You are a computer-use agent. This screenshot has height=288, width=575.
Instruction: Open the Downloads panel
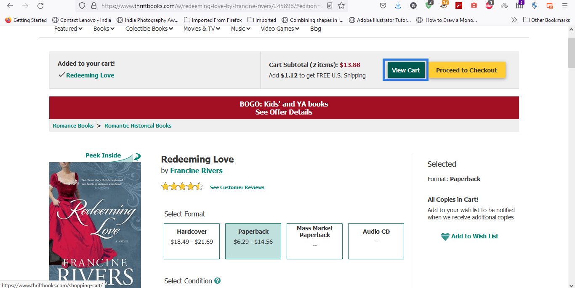pyautogui.click(x=398, y=6)
